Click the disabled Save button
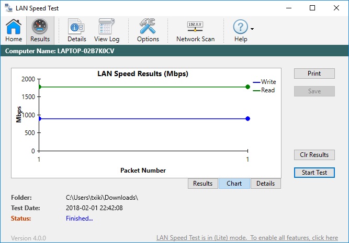Image resolution: width=349 pixels, height=243 pixels. (314, 91)
